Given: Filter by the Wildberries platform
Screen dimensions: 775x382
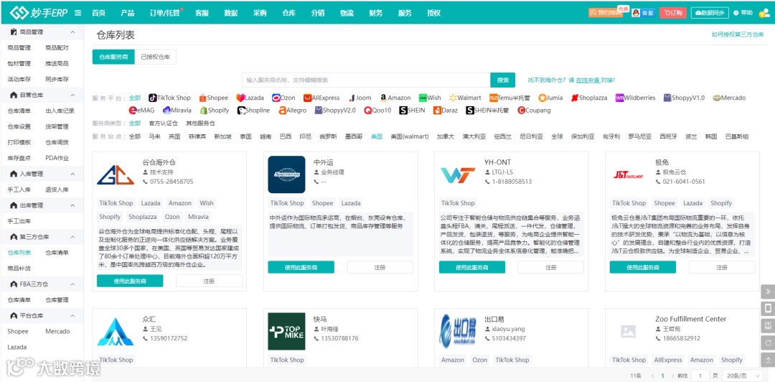Looking at the screenshot, I should [x=636, y=98].
